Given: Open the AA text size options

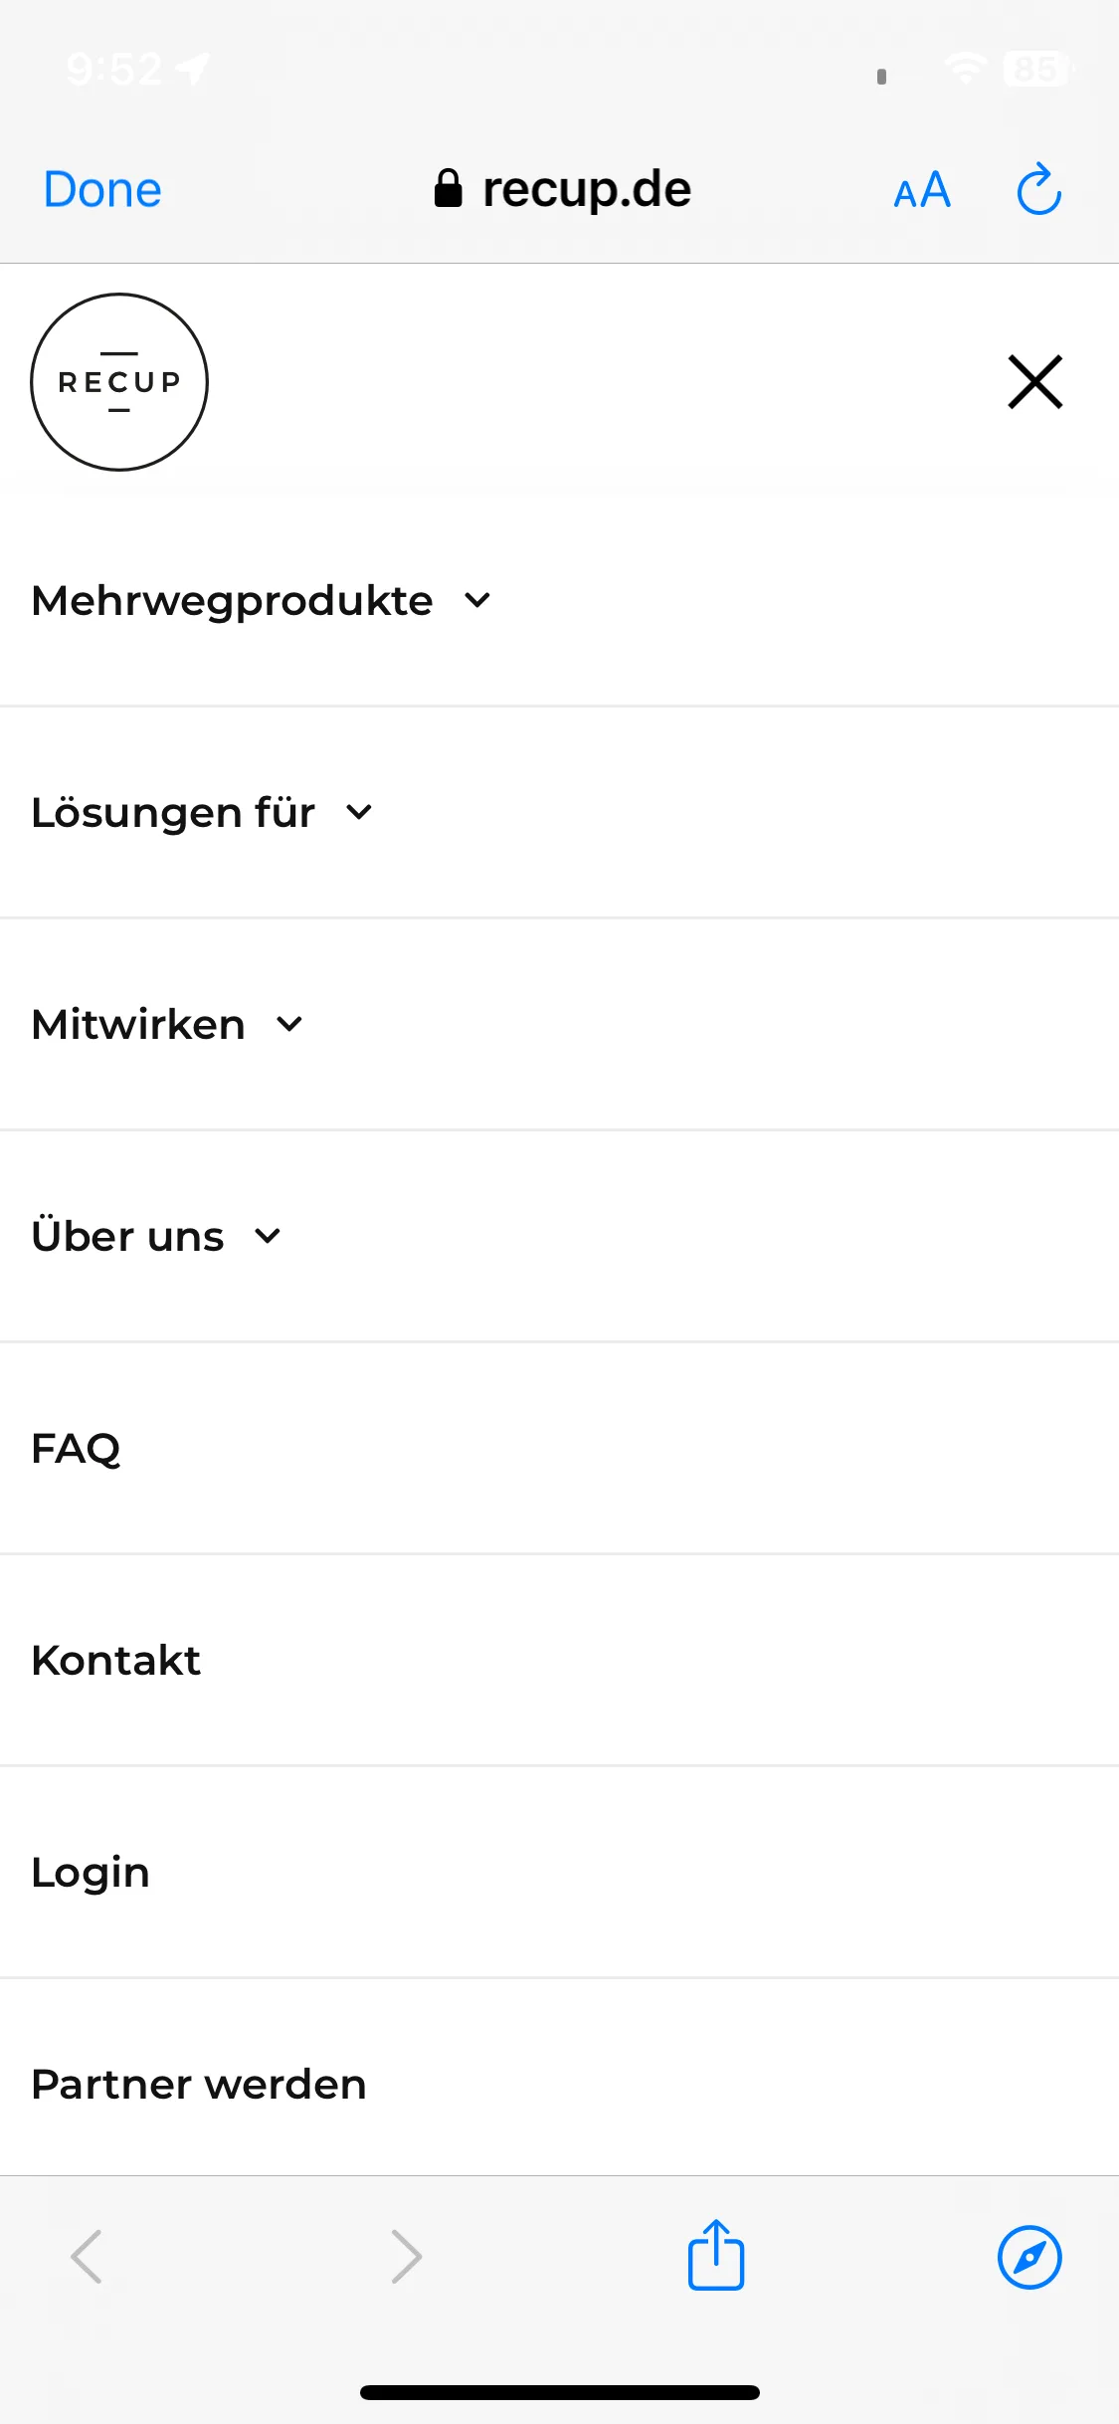Looking at the screenshot, I should point(922,190).
